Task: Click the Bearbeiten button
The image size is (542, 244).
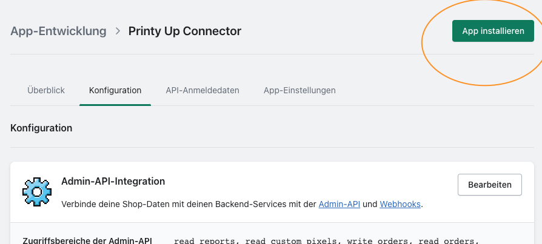Action: click(x=489, y=185)
